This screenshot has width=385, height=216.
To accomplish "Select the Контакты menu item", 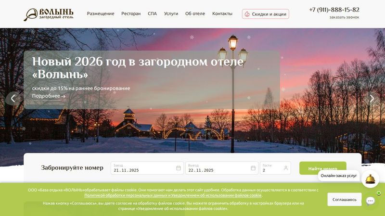I will coord(222,14).
